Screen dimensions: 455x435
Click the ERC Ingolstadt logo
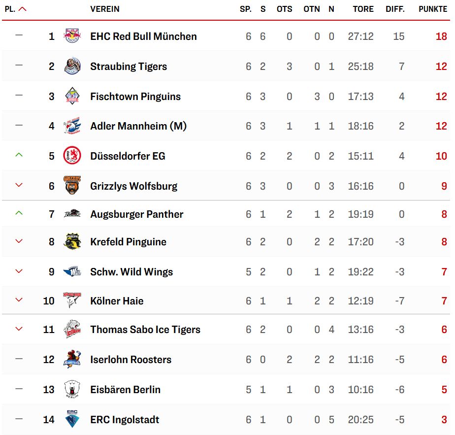point(72,419)
